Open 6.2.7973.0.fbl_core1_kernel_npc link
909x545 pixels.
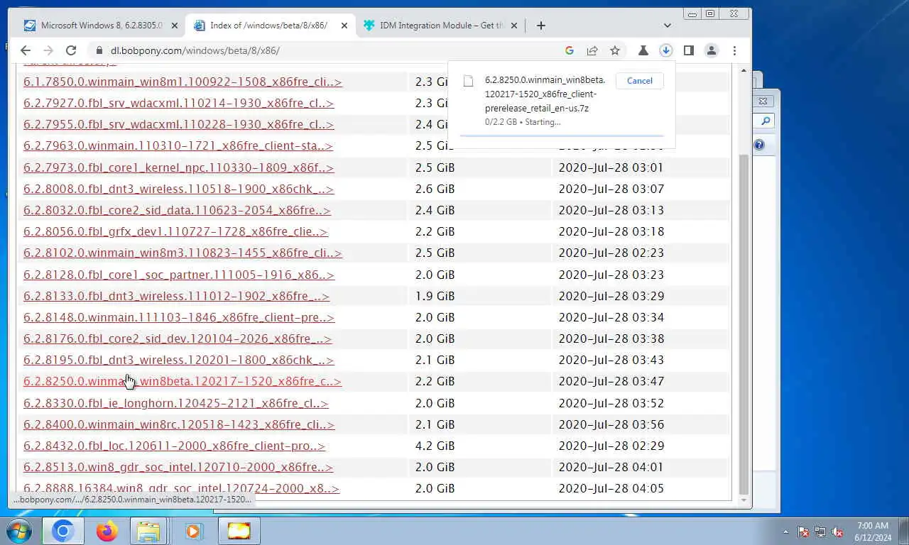(x=178, y=167)
